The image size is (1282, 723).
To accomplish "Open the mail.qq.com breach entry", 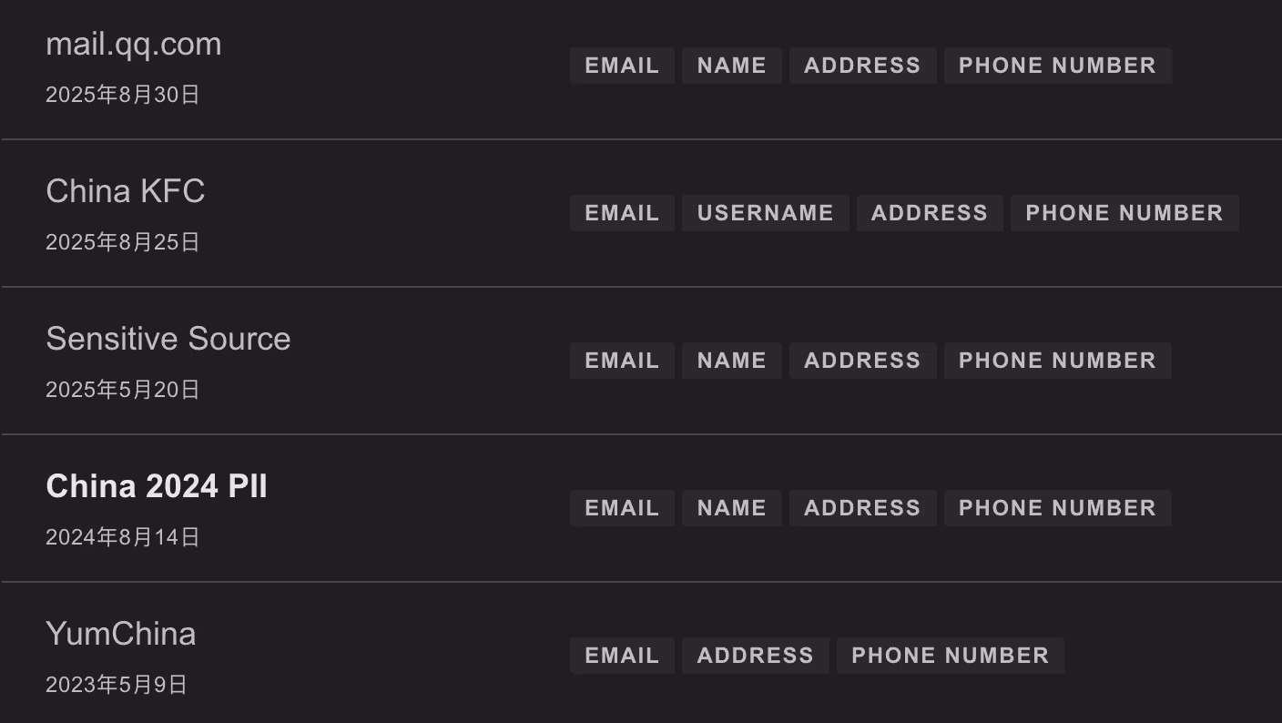I will [133, 45].
